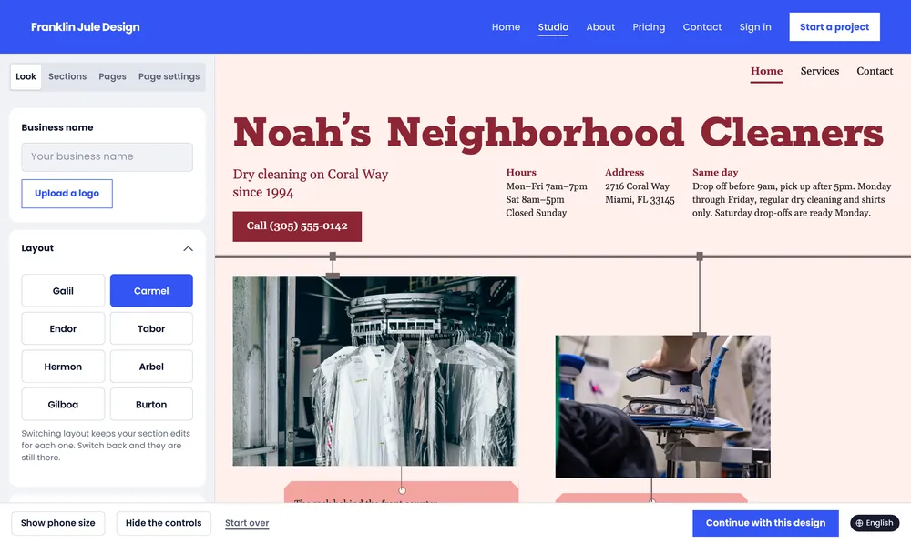The width and height of the screenshot is (911, 543).
Task: Click the Start over link
Action: [x=247, y=523]
